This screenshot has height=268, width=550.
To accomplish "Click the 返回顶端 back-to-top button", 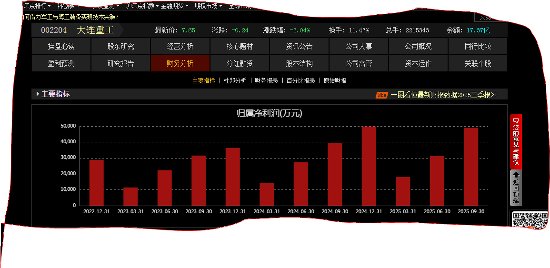I will point(516,188).
